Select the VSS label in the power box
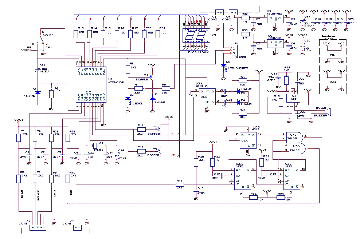Screen dimensions: 360x239 click(341, 89)
